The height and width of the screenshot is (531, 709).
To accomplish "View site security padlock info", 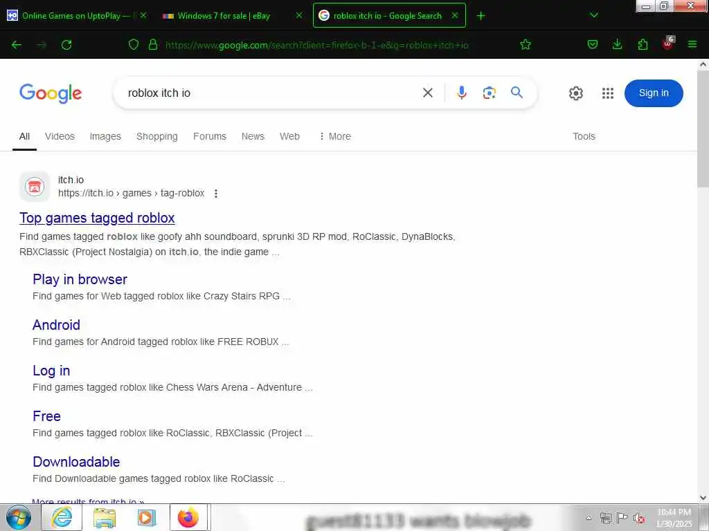I will pyautogui.click(x=153, y=44).
